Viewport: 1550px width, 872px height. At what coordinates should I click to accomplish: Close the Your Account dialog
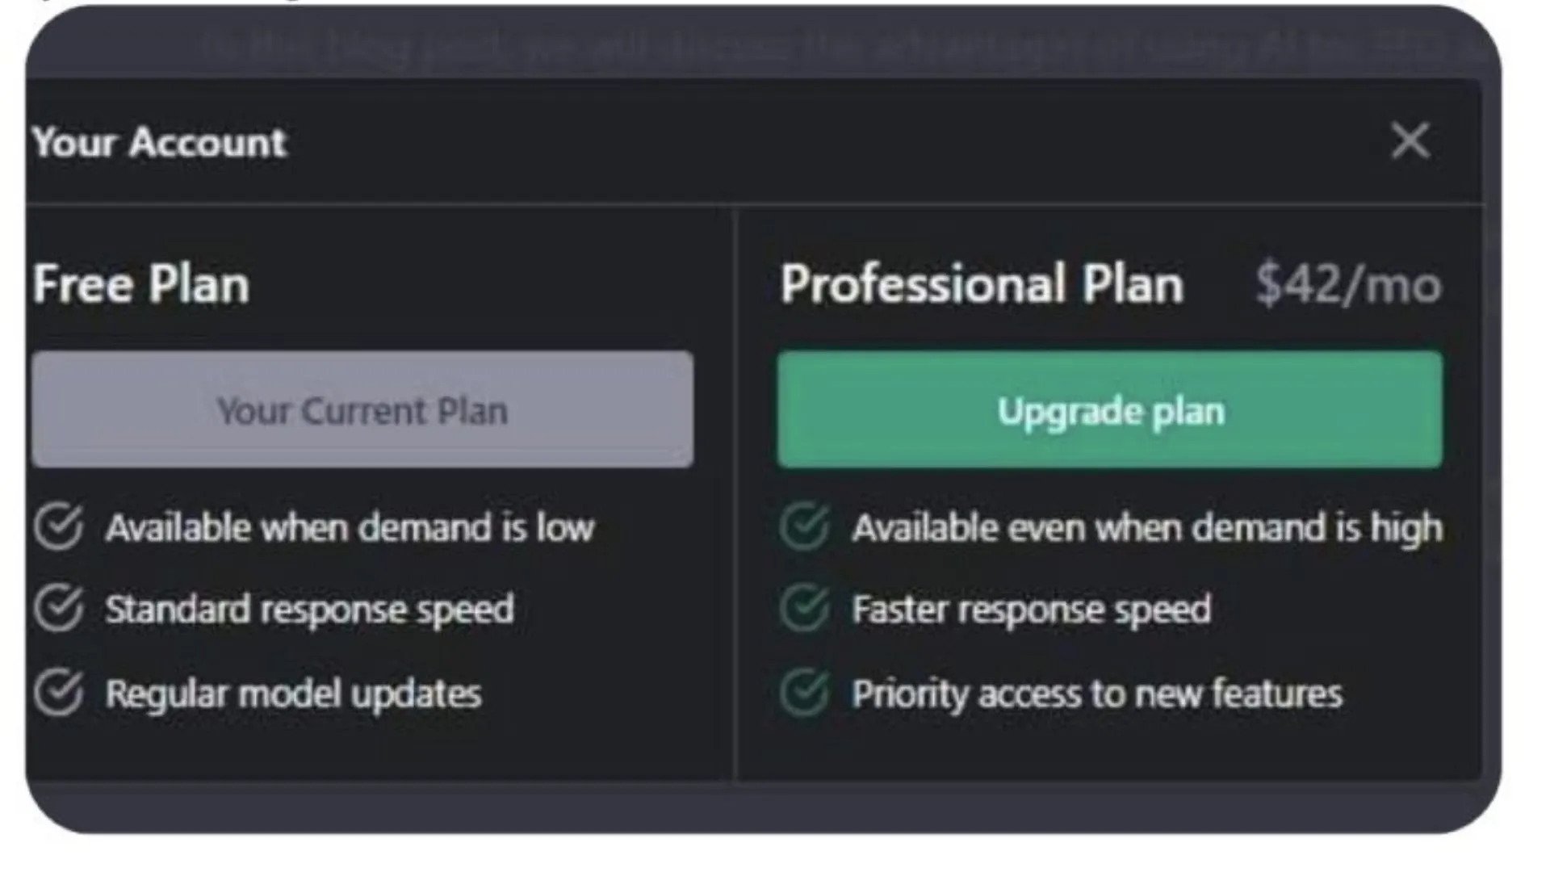(x=1410, y=141)
